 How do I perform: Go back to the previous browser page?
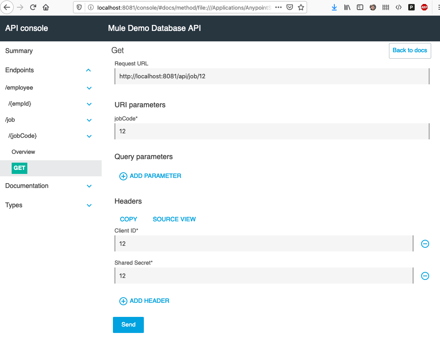click(7, 7)
